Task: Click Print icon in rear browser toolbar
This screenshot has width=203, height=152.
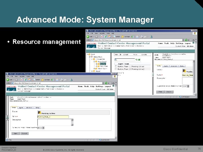Action: pos(142,37)
